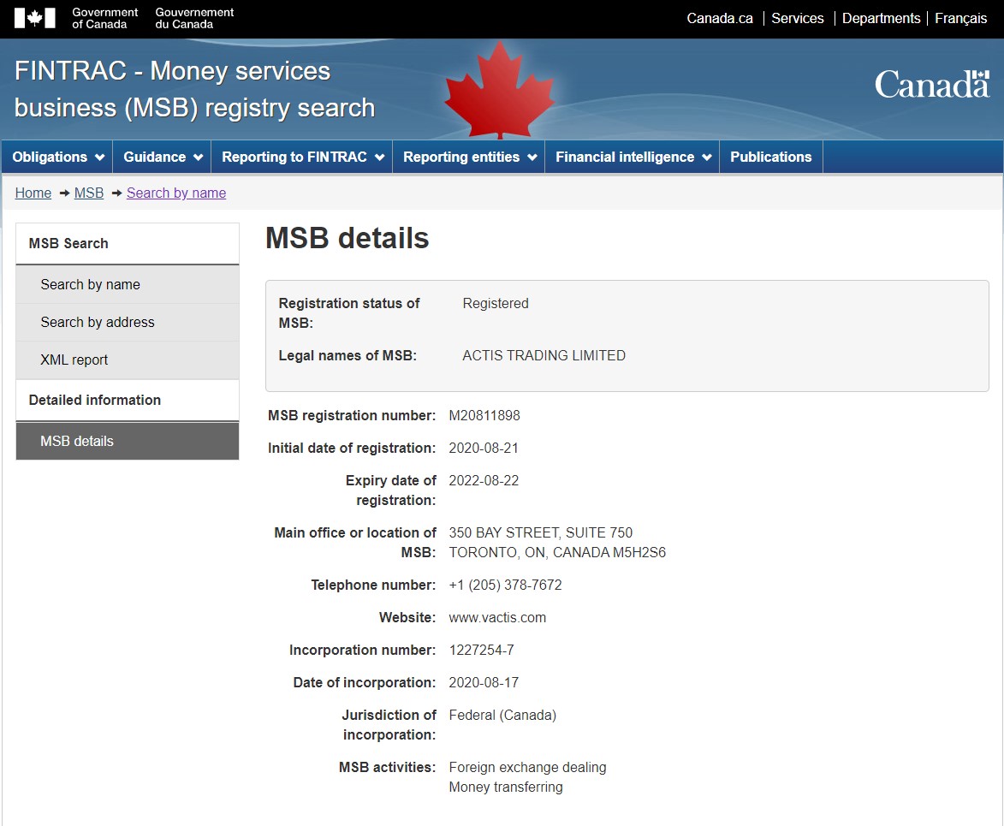Click the Website label
Screen dimensions: 1004x826
coord(407,618)
